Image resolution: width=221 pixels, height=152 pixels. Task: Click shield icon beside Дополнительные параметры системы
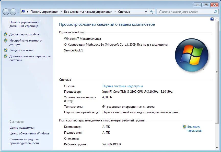(6, 56)
